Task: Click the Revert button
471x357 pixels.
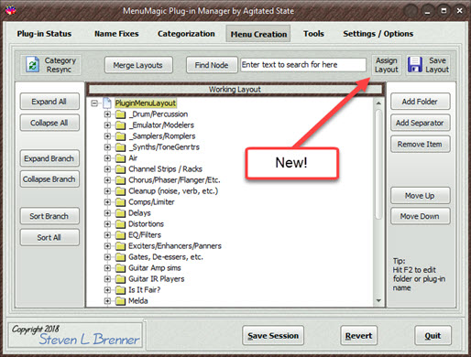Action: point(358,335)
